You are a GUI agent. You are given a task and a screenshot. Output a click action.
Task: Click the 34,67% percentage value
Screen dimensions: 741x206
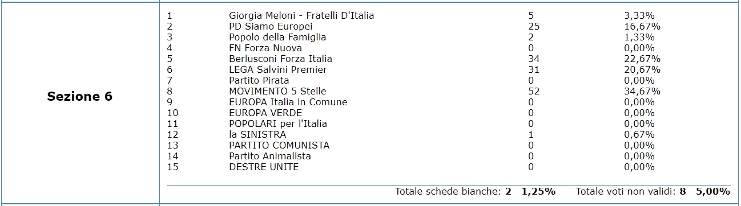pos(642,91)
